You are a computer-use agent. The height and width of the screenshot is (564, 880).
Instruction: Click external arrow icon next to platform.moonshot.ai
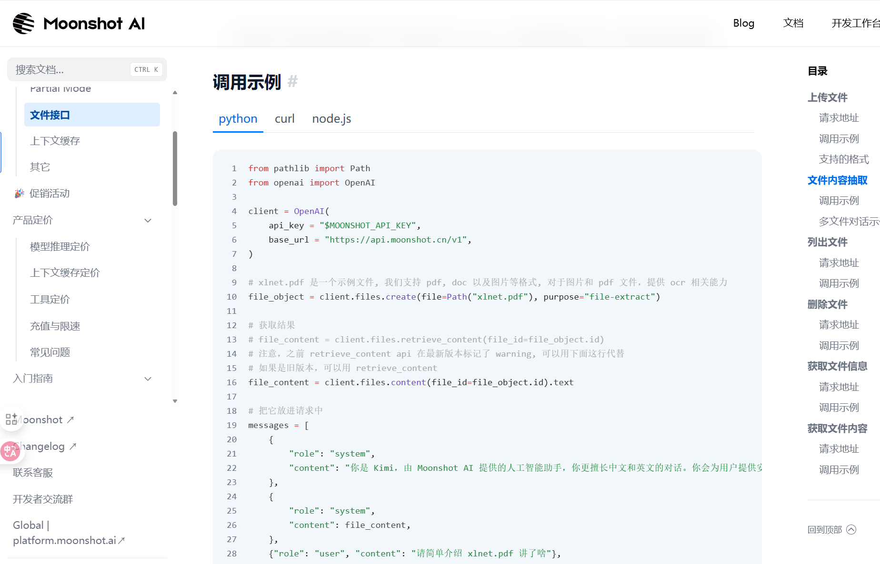(x=121, y=540)
